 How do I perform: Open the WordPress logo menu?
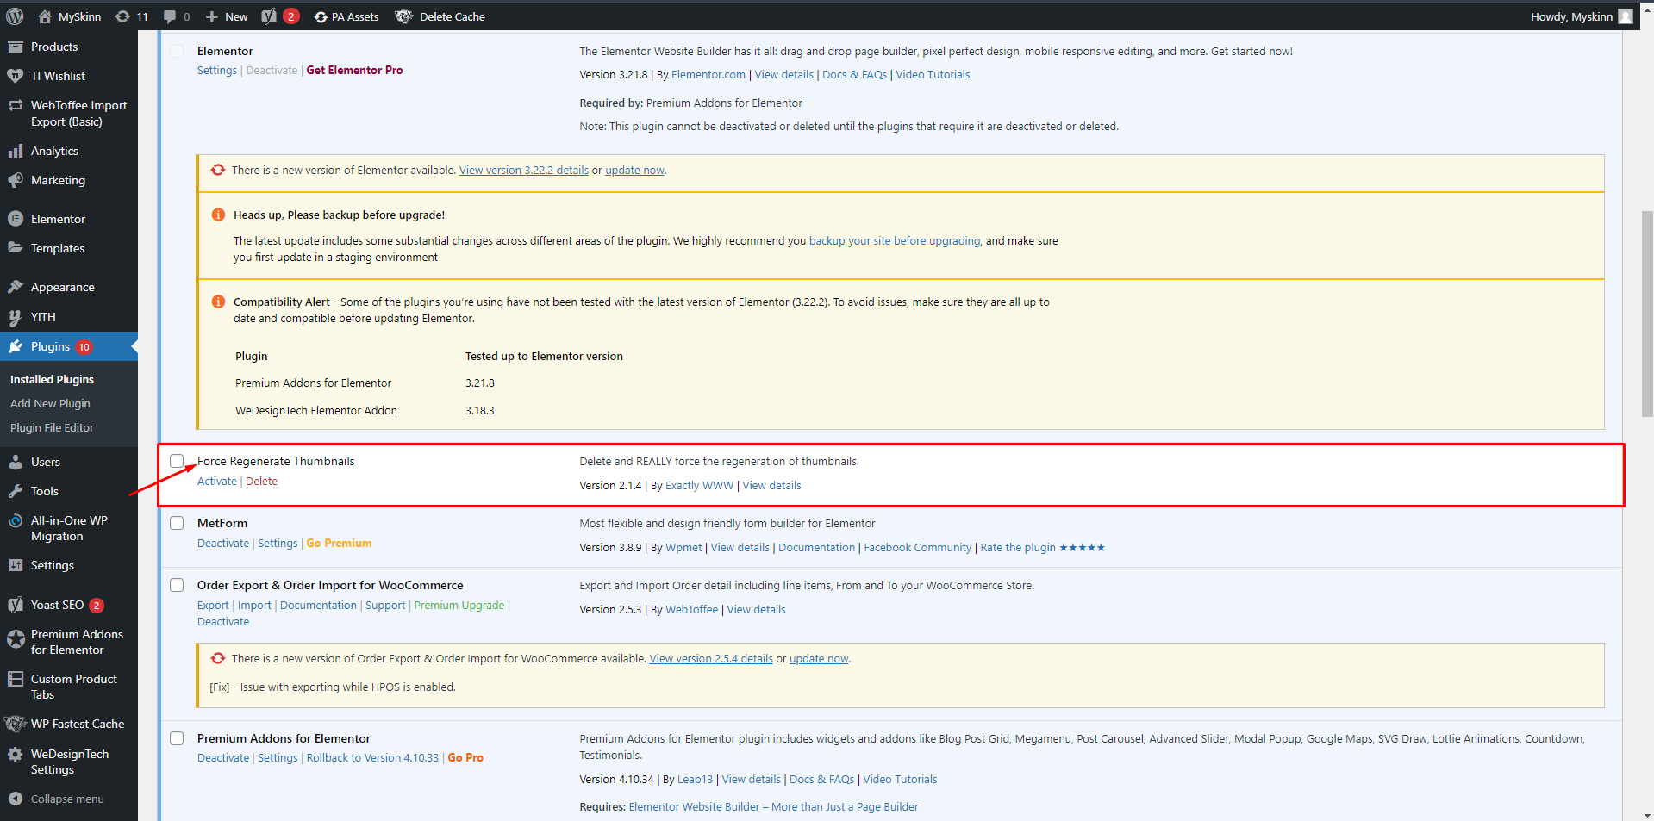15,16
